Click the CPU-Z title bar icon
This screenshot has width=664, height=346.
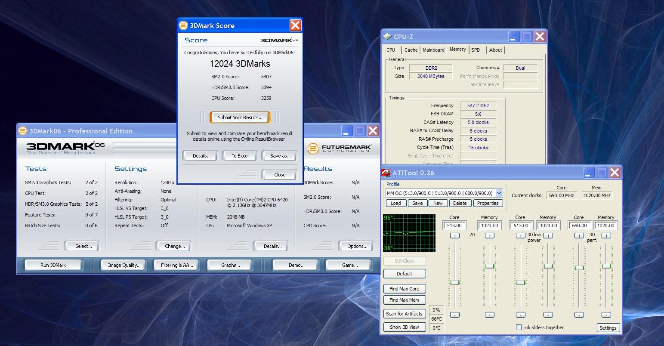click(387, 37)
